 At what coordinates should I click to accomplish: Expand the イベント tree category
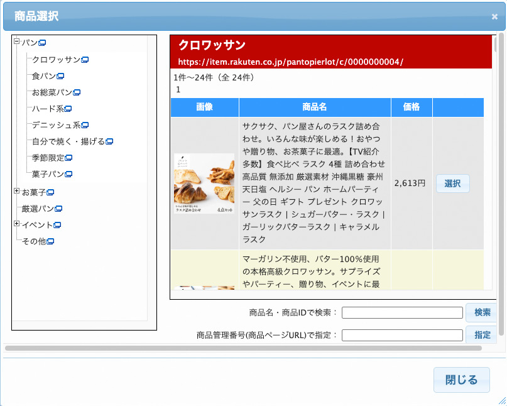(17, 224)
